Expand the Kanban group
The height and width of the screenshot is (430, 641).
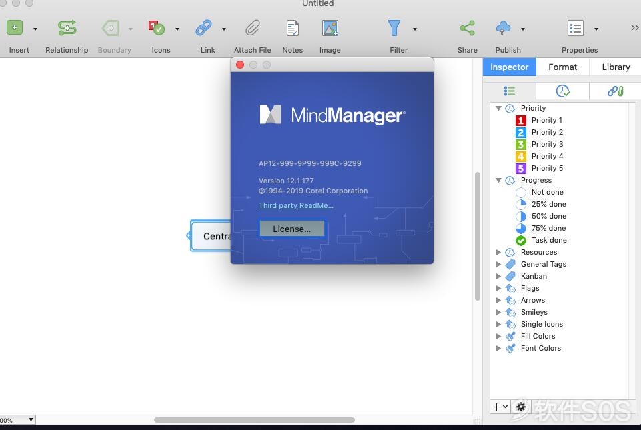click(x=498, y=276)
